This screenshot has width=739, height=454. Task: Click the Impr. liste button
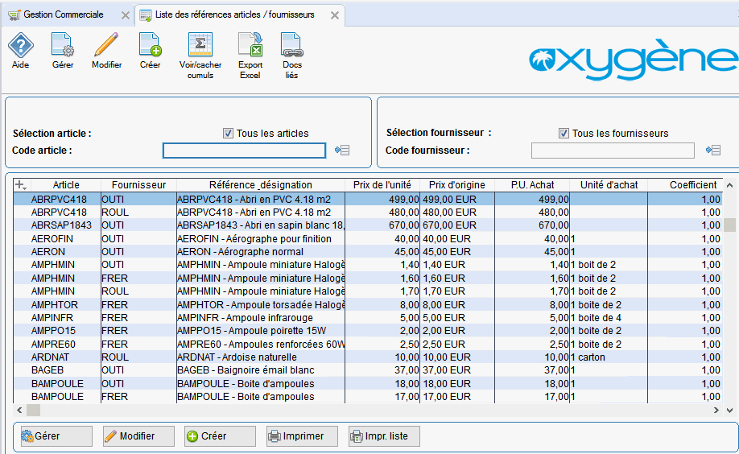point(384,436)
